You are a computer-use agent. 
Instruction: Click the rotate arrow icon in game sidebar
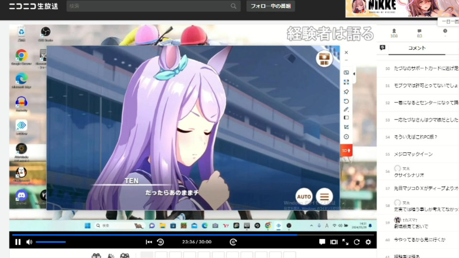[x=346, y=101]
